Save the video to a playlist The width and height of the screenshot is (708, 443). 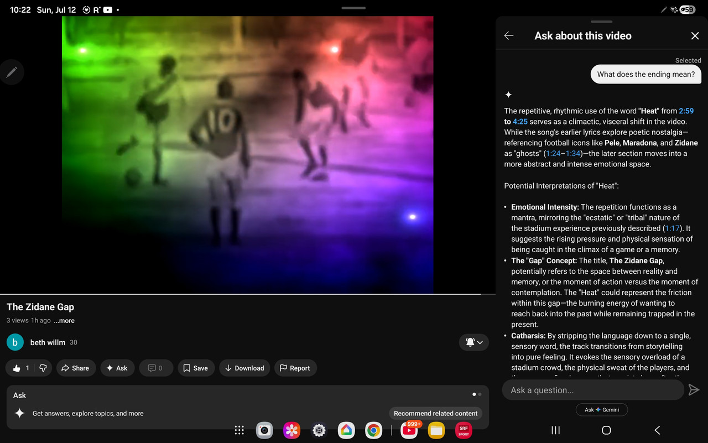point(196,368)
